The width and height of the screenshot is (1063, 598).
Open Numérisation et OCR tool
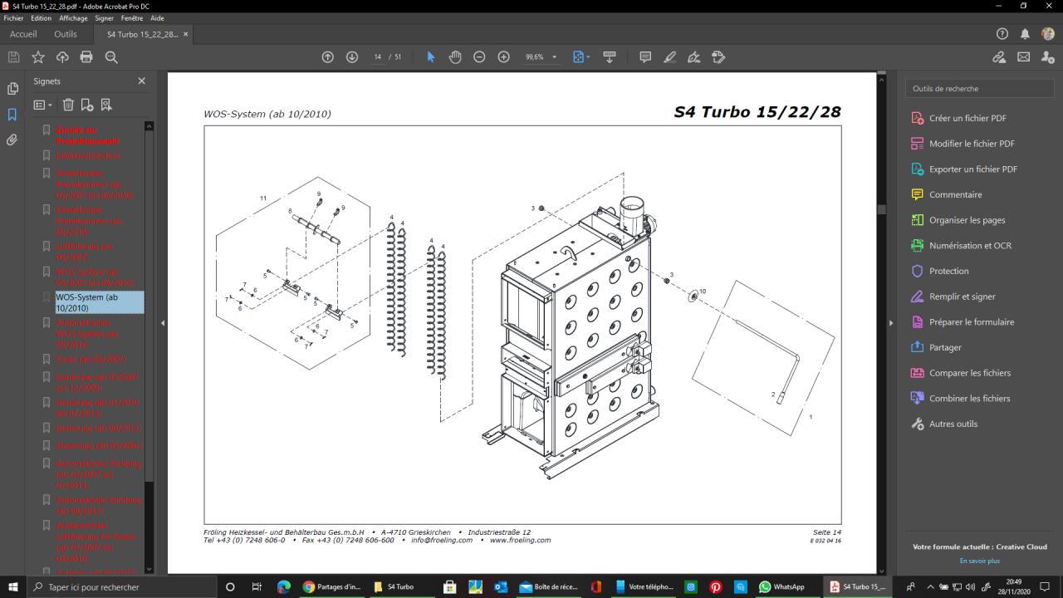pos(970,246)
